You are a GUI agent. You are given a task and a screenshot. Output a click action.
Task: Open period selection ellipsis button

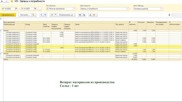click(40, 9)
